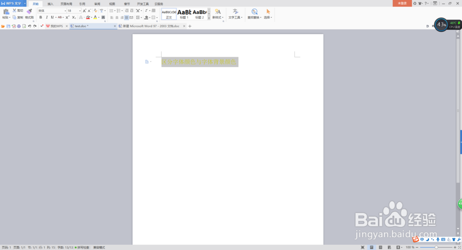Toggle italic formatting
Screen dimensions: 462x250
tap(47, 18)
